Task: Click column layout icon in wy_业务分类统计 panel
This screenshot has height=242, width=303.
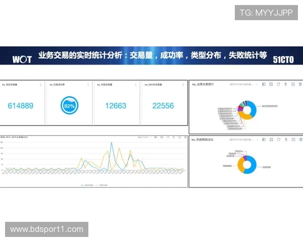Action: (264, 84)
